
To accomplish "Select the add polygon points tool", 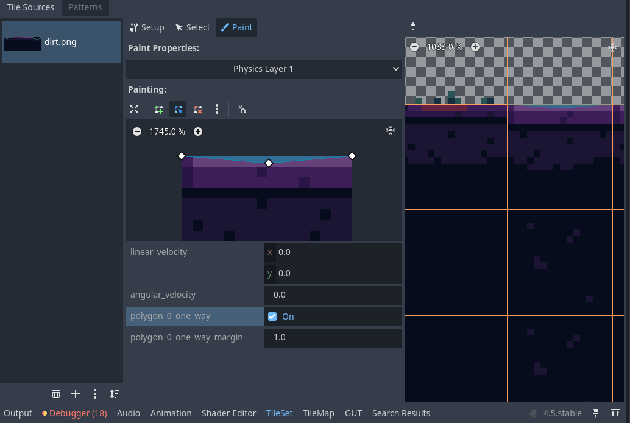I will click(159, 110).
